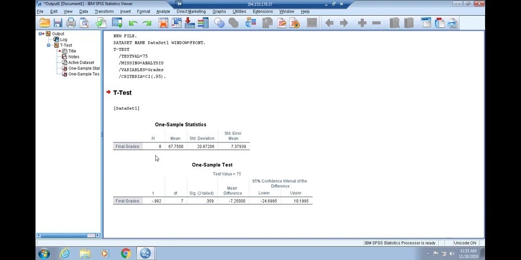Open Print Preview from toolbar
This screenshot has height=260, width=521.
84,23
